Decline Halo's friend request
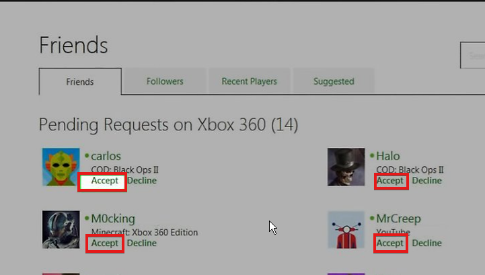Image resolution: width=485 pixels, height=275 pixels. pos(427,181)
